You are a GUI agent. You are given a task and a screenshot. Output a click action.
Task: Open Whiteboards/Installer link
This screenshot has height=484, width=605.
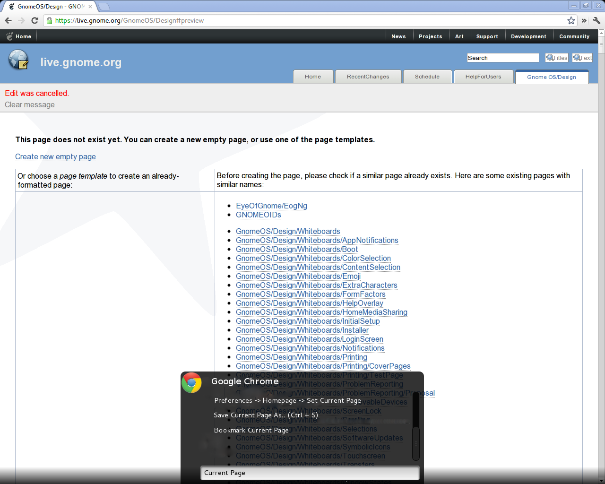point(302,330)
